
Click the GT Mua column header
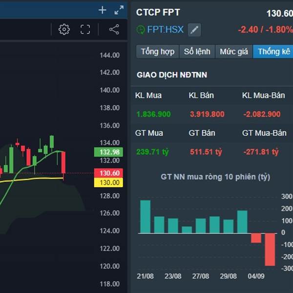[149, 133]
